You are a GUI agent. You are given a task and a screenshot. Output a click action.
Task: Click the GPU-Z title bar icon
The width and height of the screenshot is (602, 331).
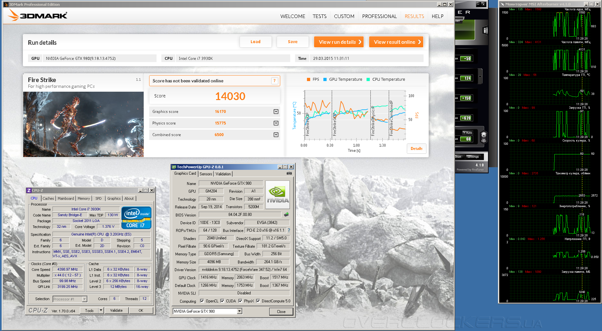pos(174,167)
